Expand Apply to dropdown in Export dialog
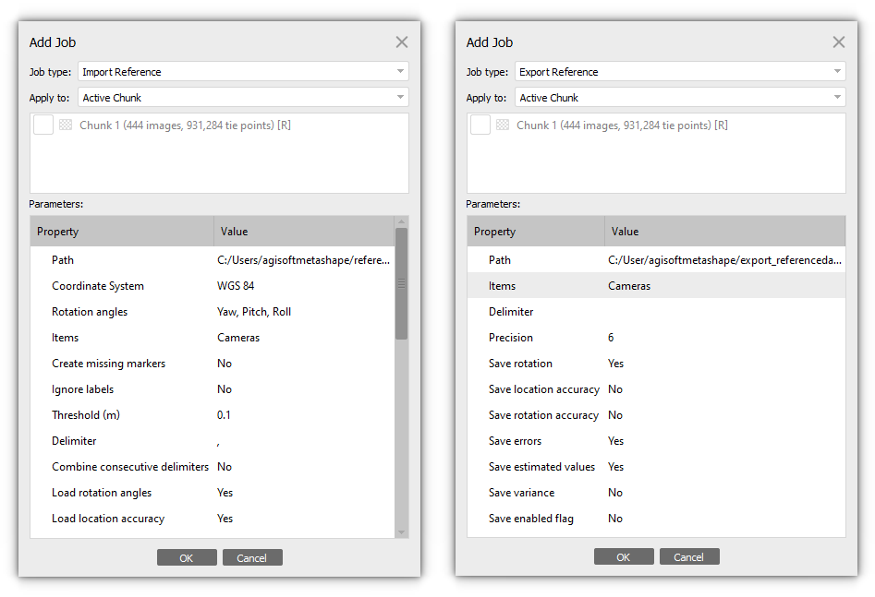This screenshot has height=597, width=875. [x=680, y=98]
